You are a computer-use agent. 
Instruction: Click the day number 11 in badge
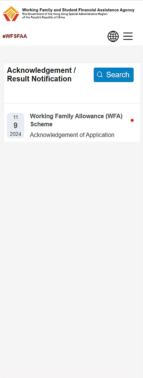point(15,117)
